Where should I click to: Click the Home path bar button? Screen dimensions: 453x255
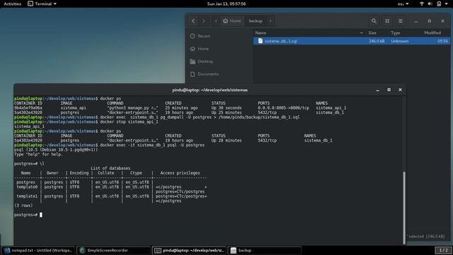(x=231, y=21)
